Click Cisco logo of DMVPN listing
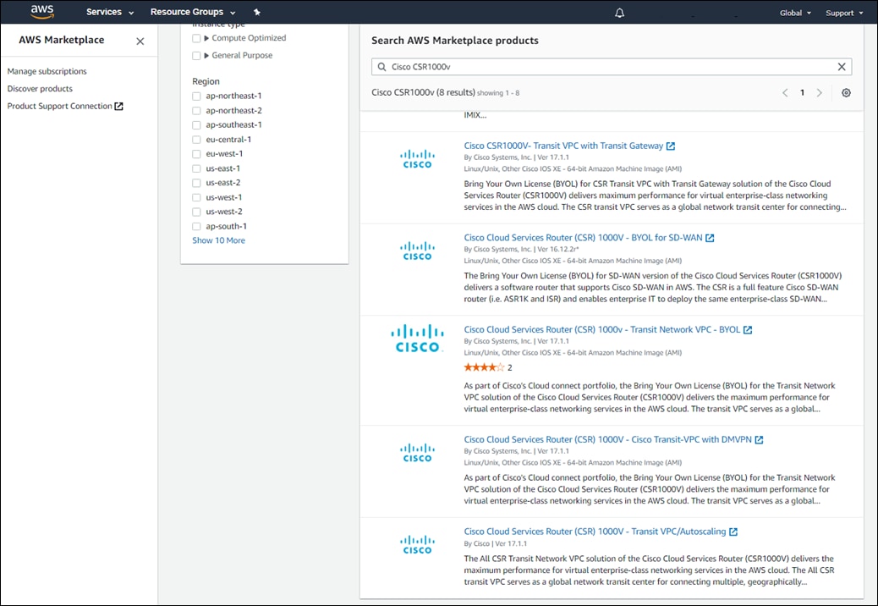This screenshot has height=606, width=878. 417,453
